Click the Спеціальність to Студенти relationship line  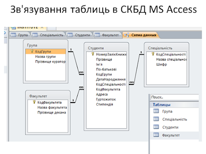137,69
